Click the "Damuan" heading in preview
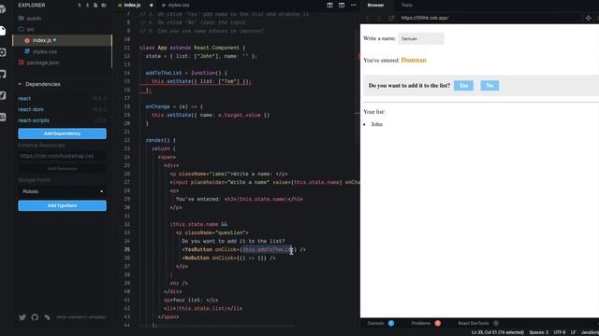The image size is (599, 336). click(414, 60)
